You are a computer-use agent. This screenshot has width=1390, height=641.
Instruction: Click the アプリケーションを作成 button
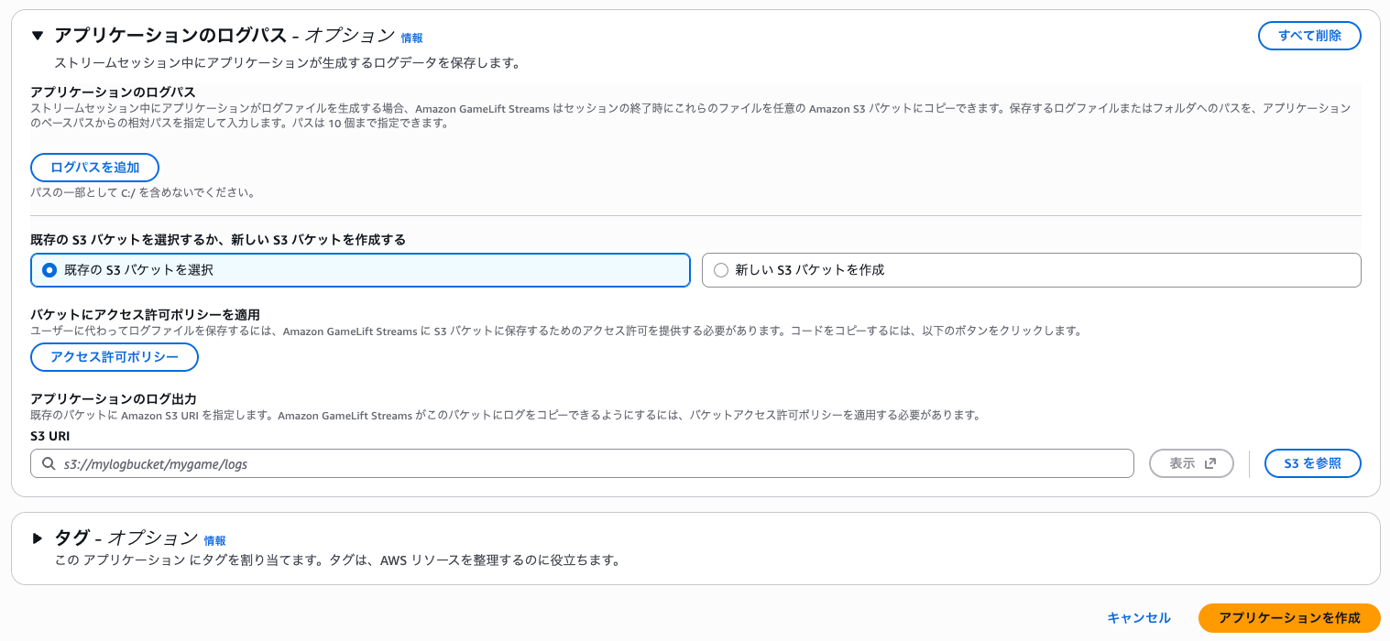coord(1289,618)
